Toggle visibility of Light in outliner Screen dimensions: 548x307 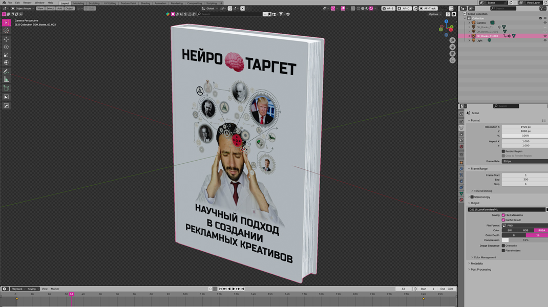click(x=545, y=40)
